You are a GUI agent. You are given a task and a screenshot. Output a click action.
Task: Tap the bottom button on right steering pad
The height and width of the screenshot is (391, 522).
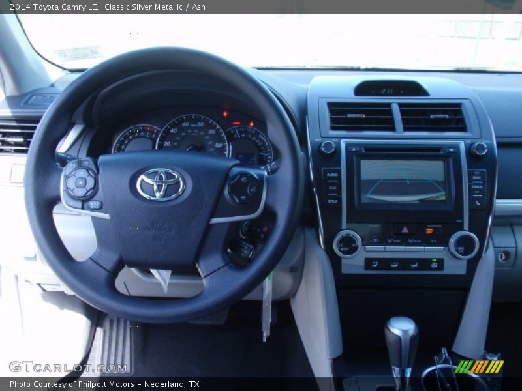coord(243,199)
